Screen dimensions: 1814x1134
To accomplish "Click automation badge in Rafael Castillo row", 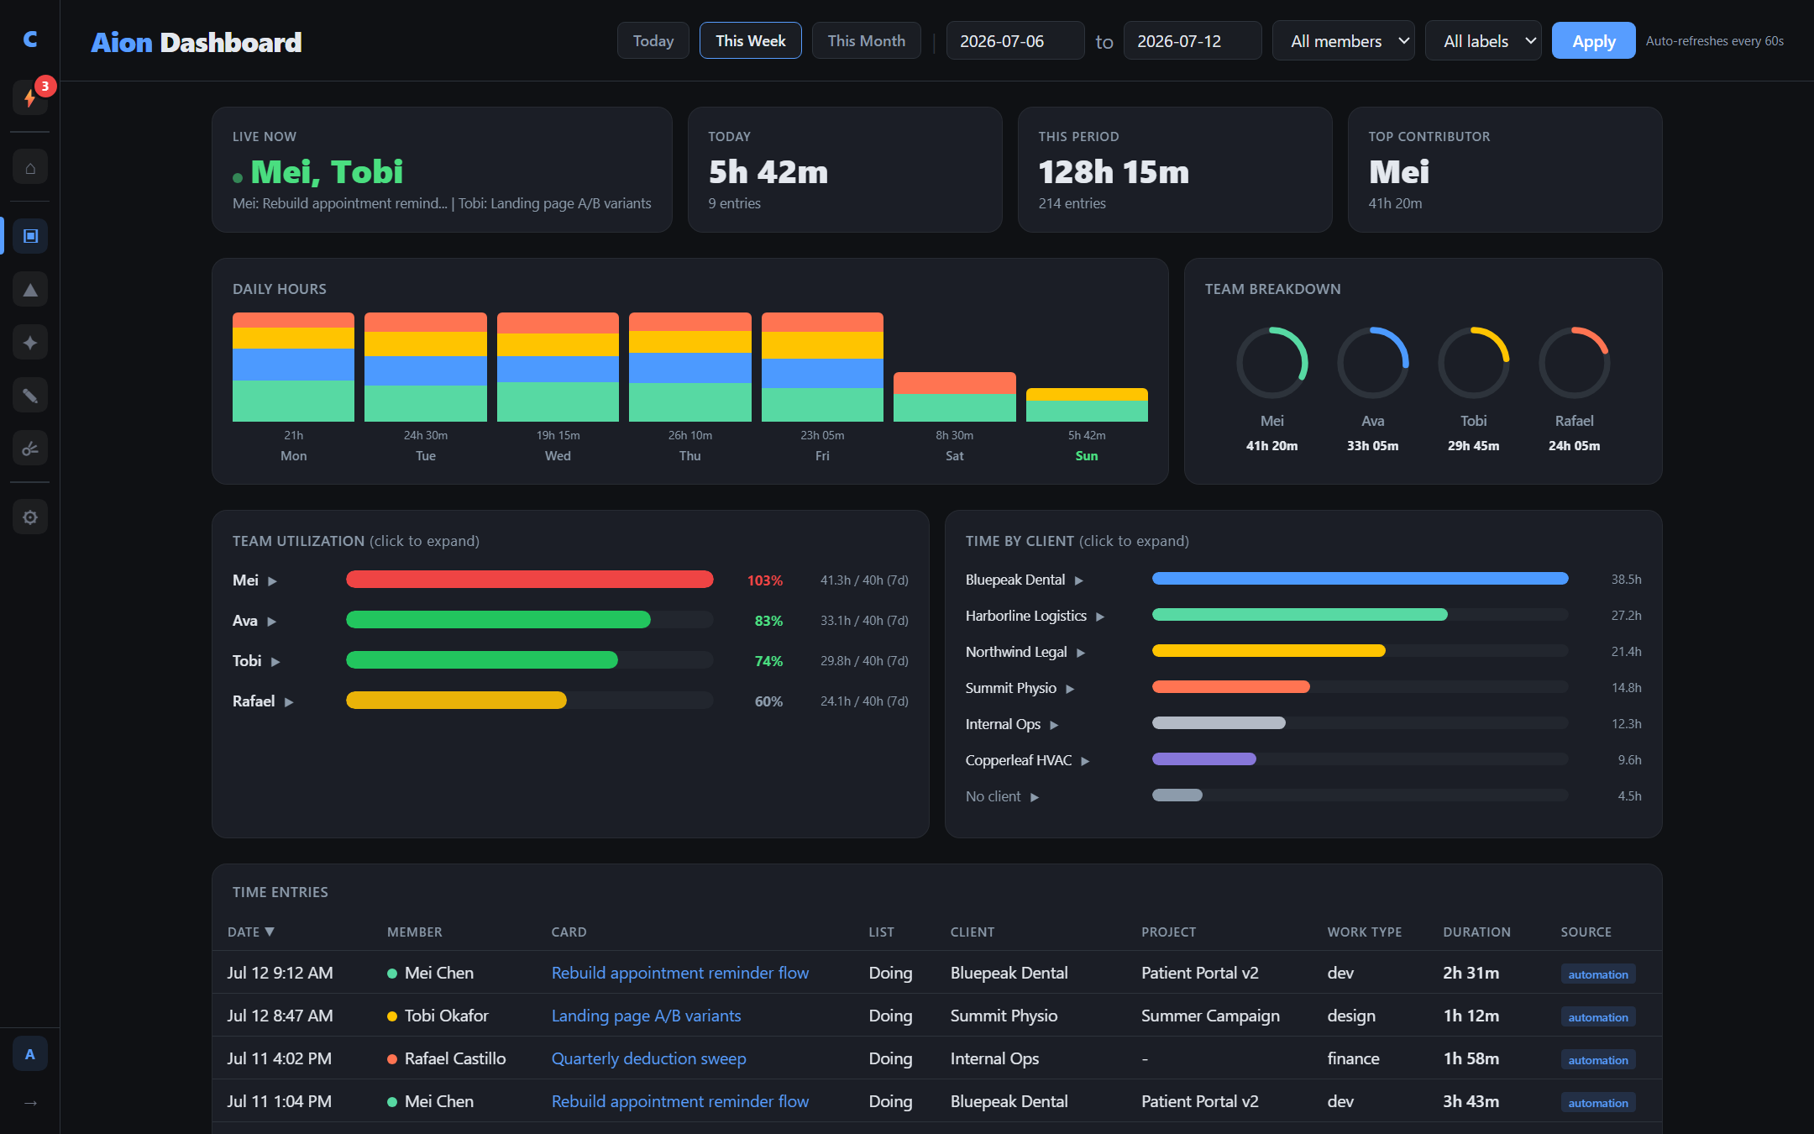I will tap(1598, 1060).
